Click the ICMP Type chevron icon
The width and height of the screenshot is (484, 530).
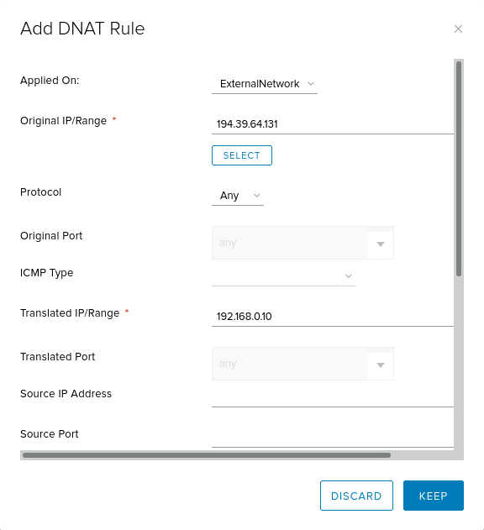[349, 276]
